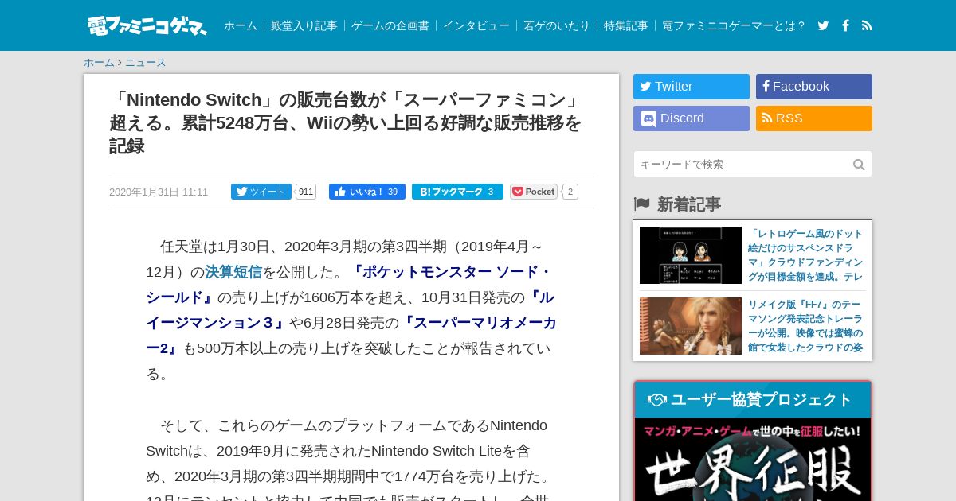
Task: Open the 決算短信 link
Action: pos(233,272)
